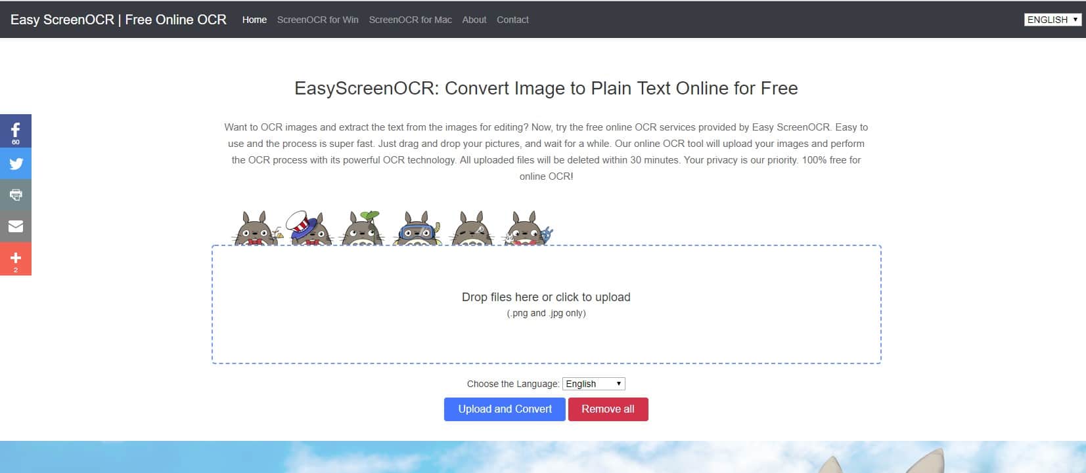Go to the Home menu item
This screenshot has width=1086, height=473.
[254, 20]
